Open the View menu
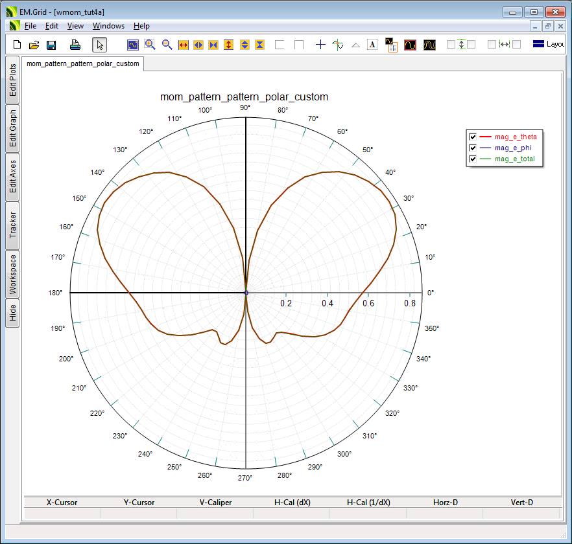This screenshot has width=572, height=544. tap(75, 26)
